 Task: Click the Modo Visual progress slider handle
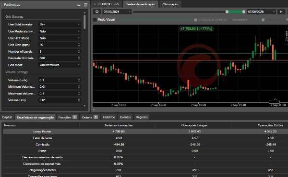tap(195, 20)
